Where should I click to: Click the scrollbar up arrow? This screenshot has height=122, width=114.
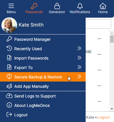(112, 33)
